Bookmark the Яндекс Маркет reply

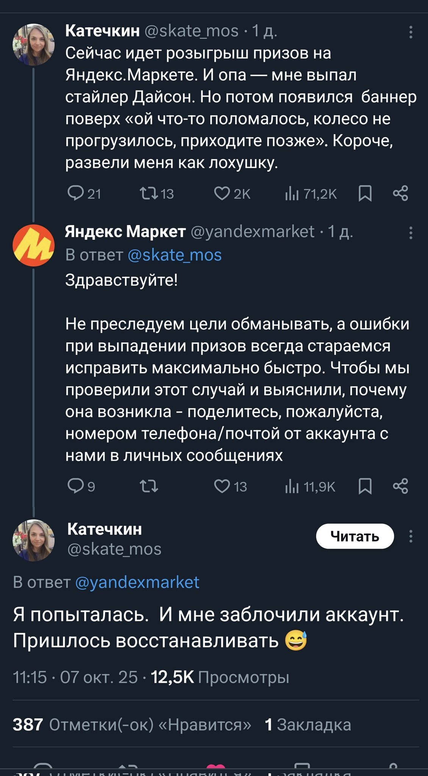365,486
